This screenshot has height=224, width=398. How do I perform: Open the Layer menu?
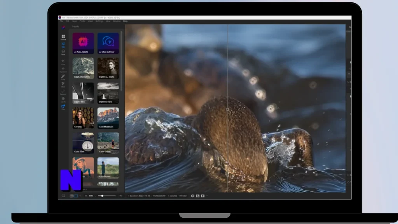coord(74,21)
